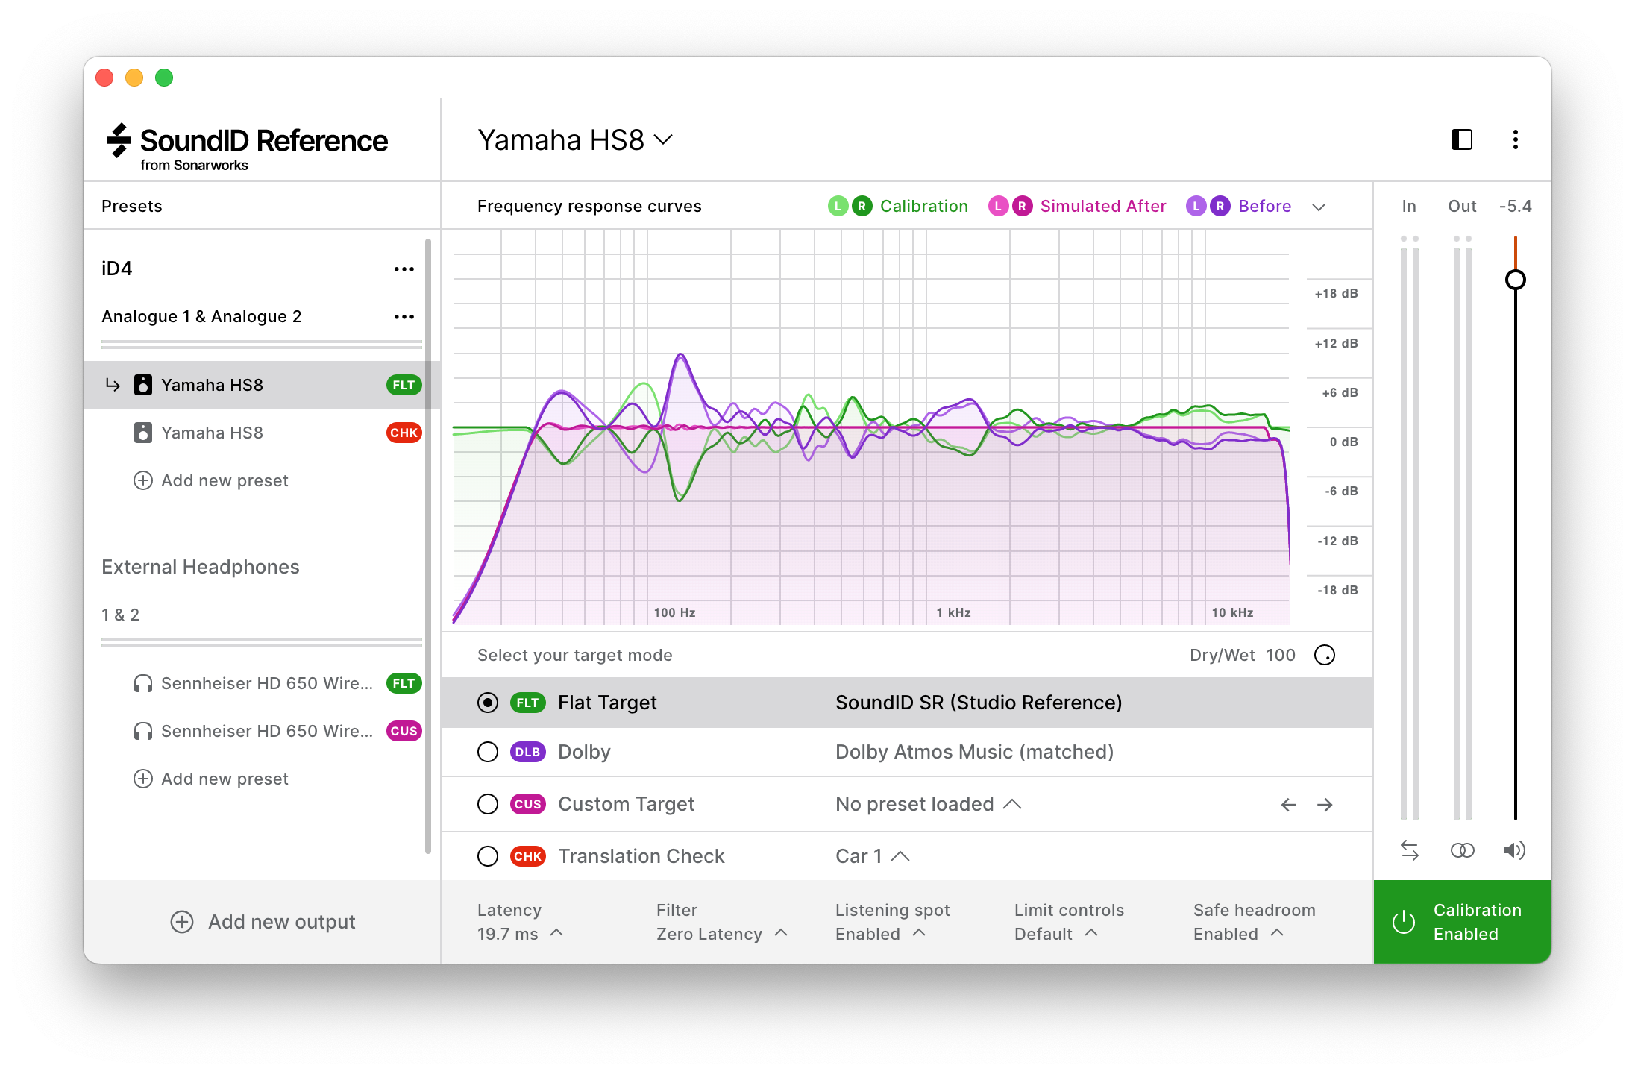Select the External Headphones output
1635x1074 pixels.
pos(201,567)
